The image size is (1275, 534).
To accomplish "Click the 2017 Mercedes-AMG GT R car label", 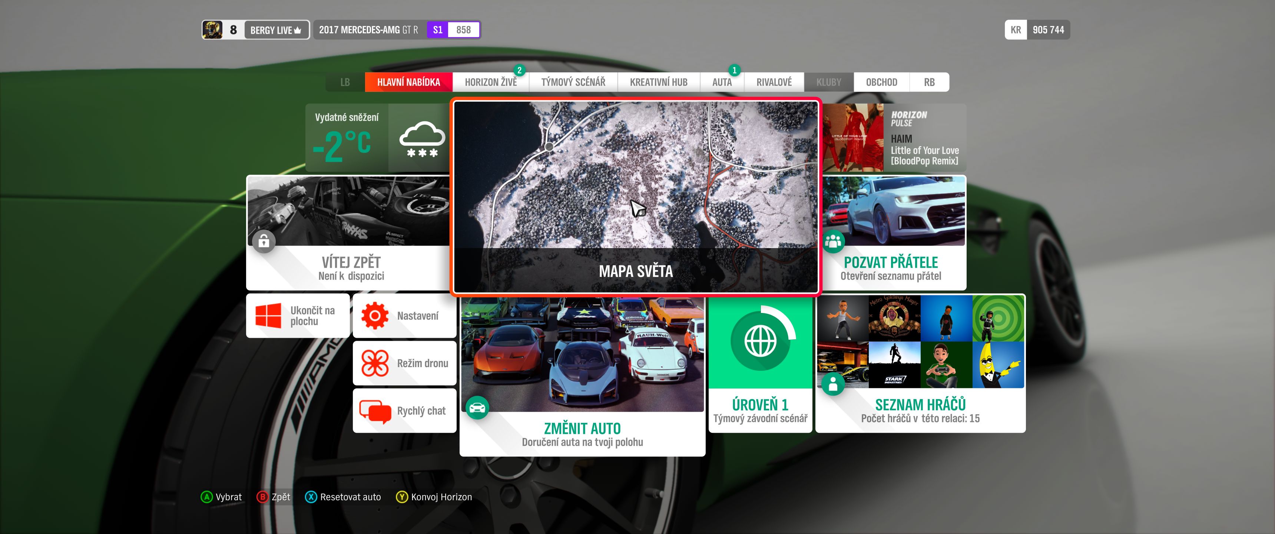I will click(x=368, y=30).
